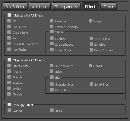Screen dimensions: 130x121
Task: Check the Brush Strokes option
Action: pos(52,65)
